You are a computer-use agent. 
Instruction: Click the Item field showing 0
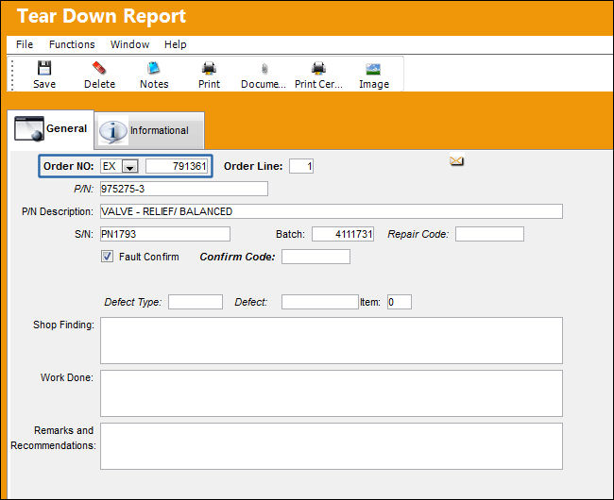400,302
